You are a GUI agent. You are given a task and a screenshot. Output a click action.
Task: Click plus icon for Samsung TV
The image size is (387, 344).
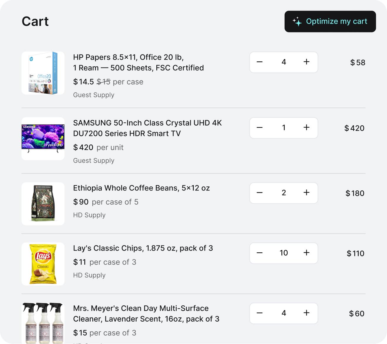click(x=306, y=128)
